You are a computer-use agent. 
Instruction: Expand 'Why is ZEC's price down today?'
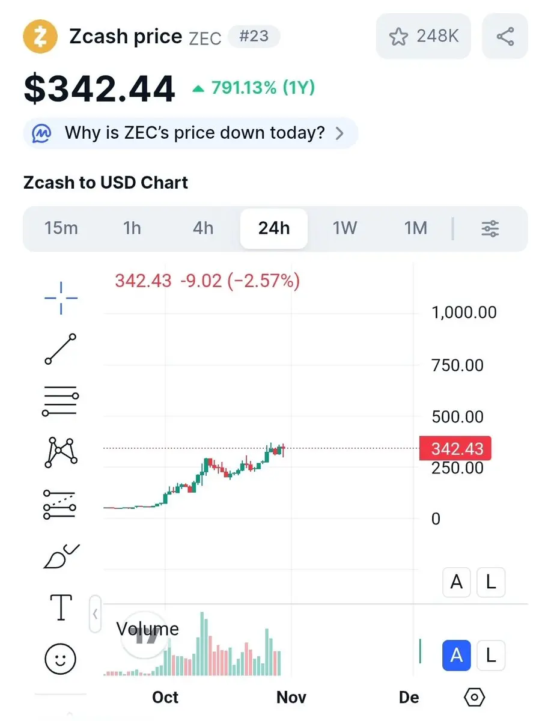190,133
